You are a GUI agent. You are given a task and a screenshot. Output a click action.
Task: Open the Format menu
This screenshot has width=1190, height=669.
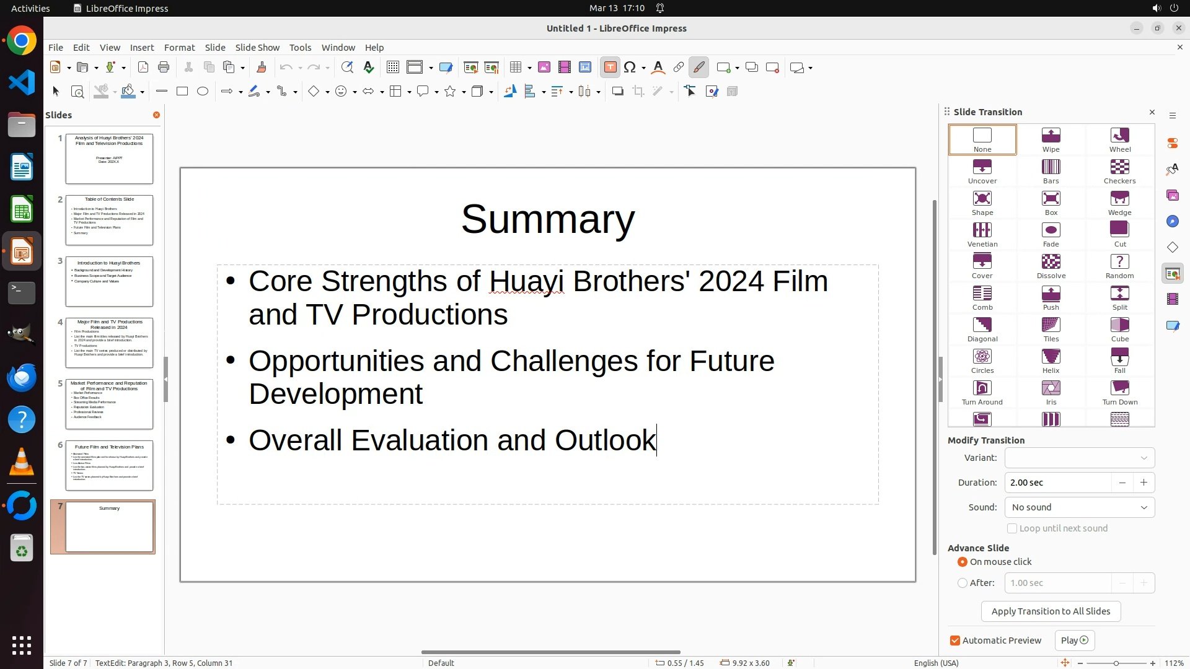pyautogui.click(x=179, y=48)
